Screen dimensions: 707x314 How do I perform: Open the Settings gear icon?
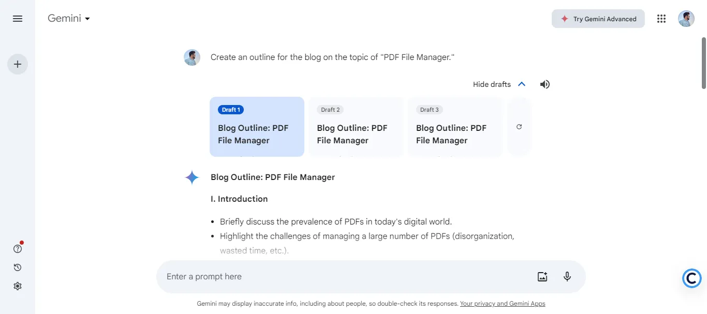coord(18,286)
